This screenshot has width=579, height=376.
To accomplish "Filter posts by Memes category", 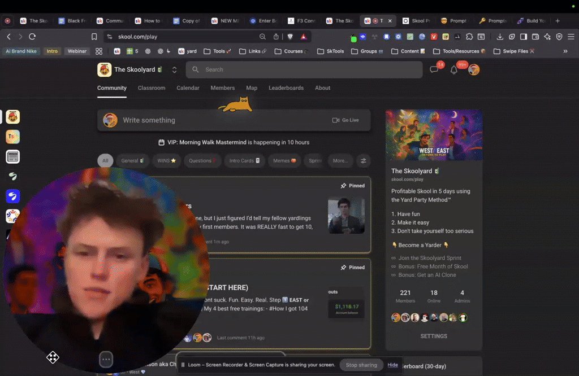I will [x=284, y=161].
